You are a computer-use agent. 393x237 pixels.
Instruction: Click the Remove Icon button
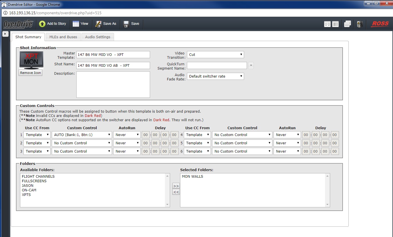point(31,73)
